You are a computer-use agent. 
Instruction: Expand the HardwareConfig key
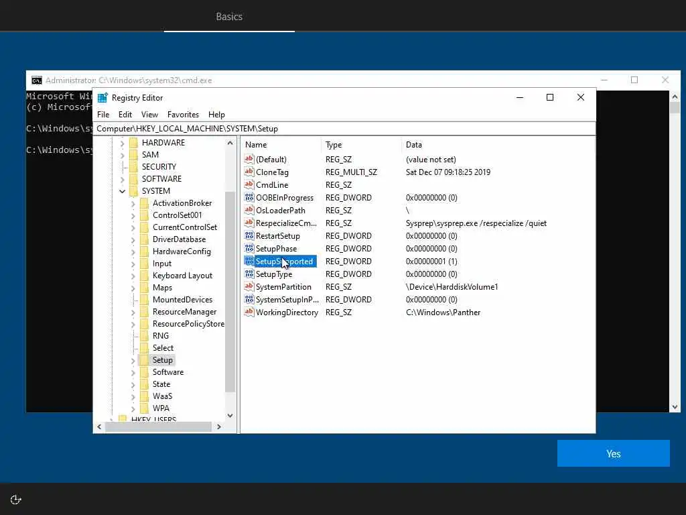[133, 251]
